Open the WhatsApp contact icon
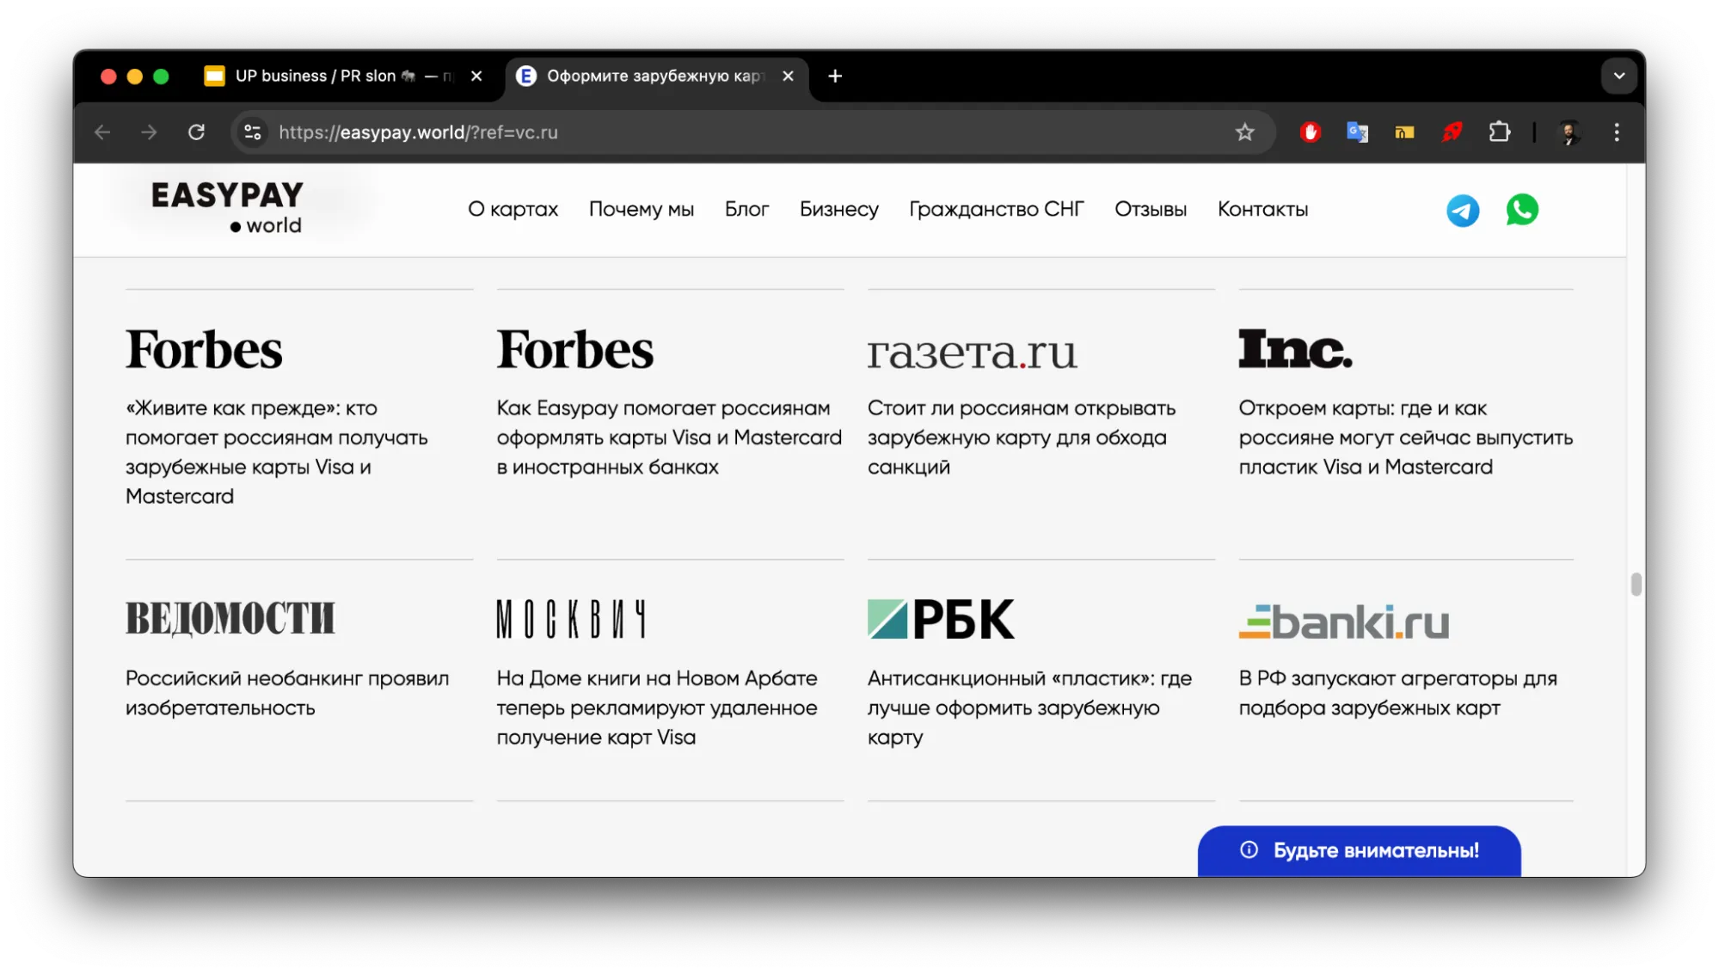This screenshot has width=1719, height=974. [1521, 210]
